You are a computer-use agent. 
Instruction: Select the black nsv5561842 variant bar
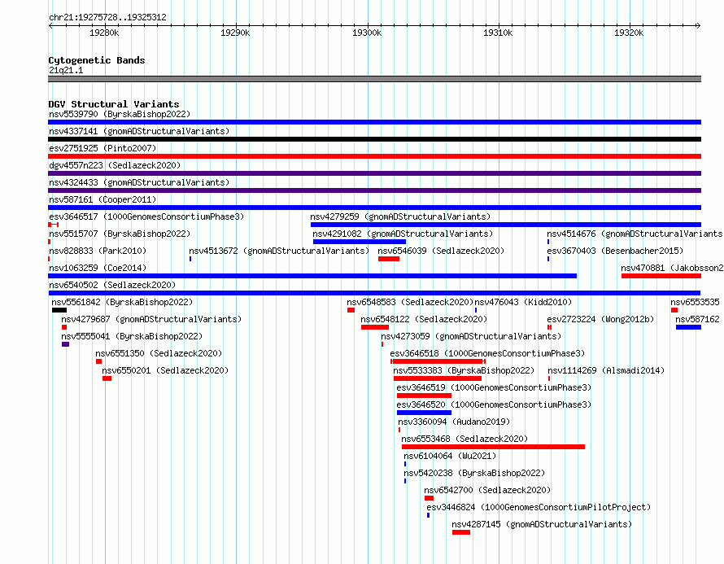[59, 310]
